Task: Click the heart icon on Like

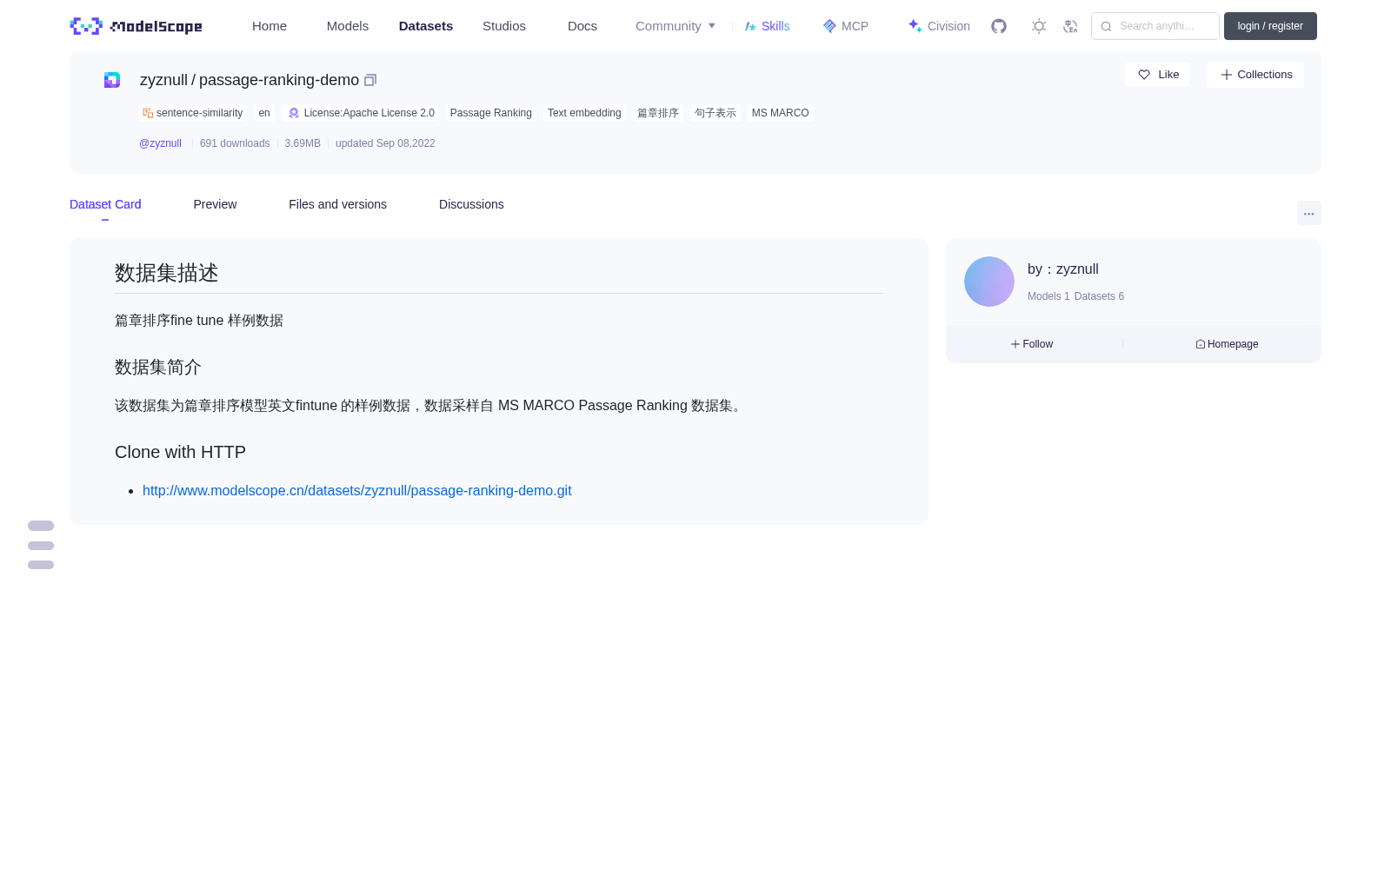Action: coord(1144,75)
